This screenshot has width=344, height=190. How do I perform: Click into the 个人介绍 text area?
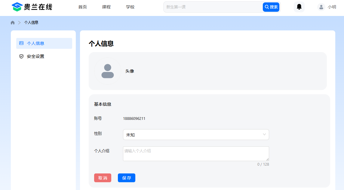(195, 154)
